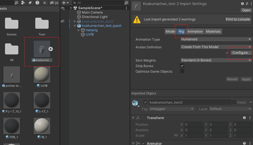Screen dimensions: 253x145
Task: Open Transform component help
Action: [x=244, y=118]
